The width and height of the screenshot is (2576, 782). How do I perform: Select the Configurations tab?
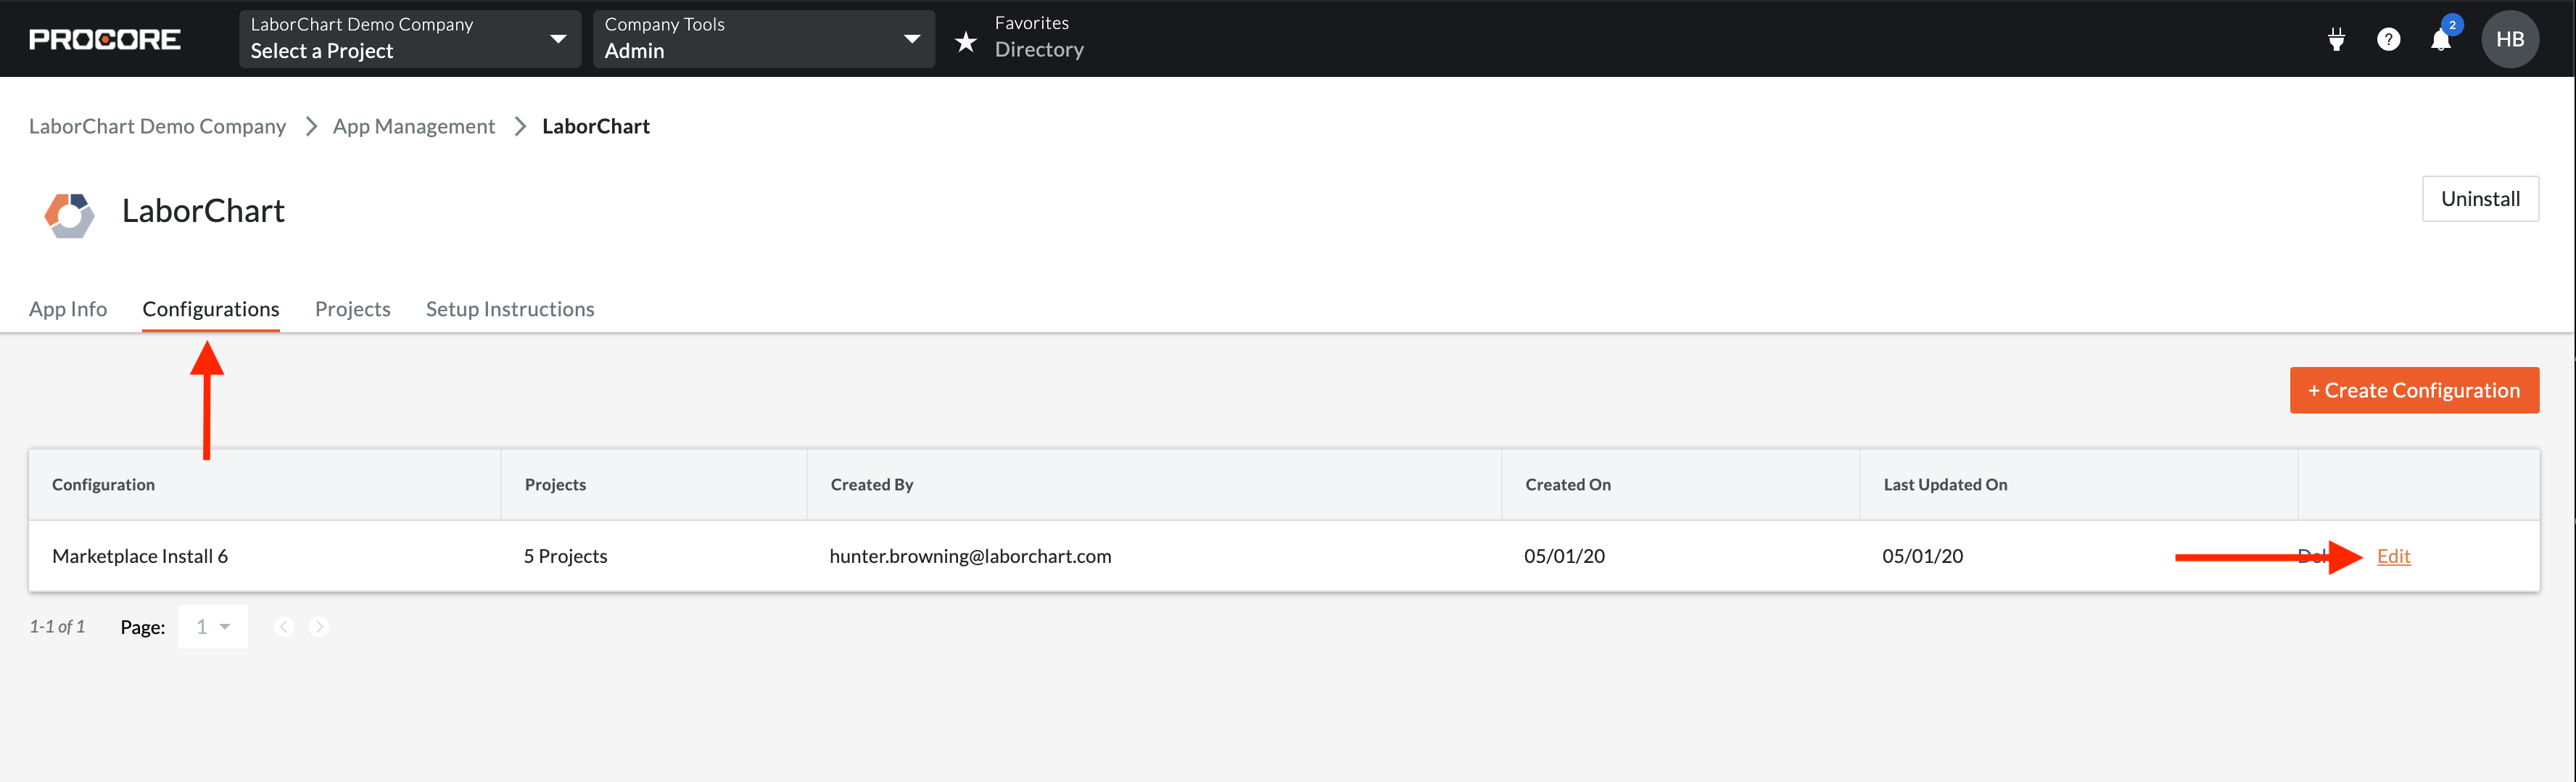pyautogui.click(x=211, y=309)
